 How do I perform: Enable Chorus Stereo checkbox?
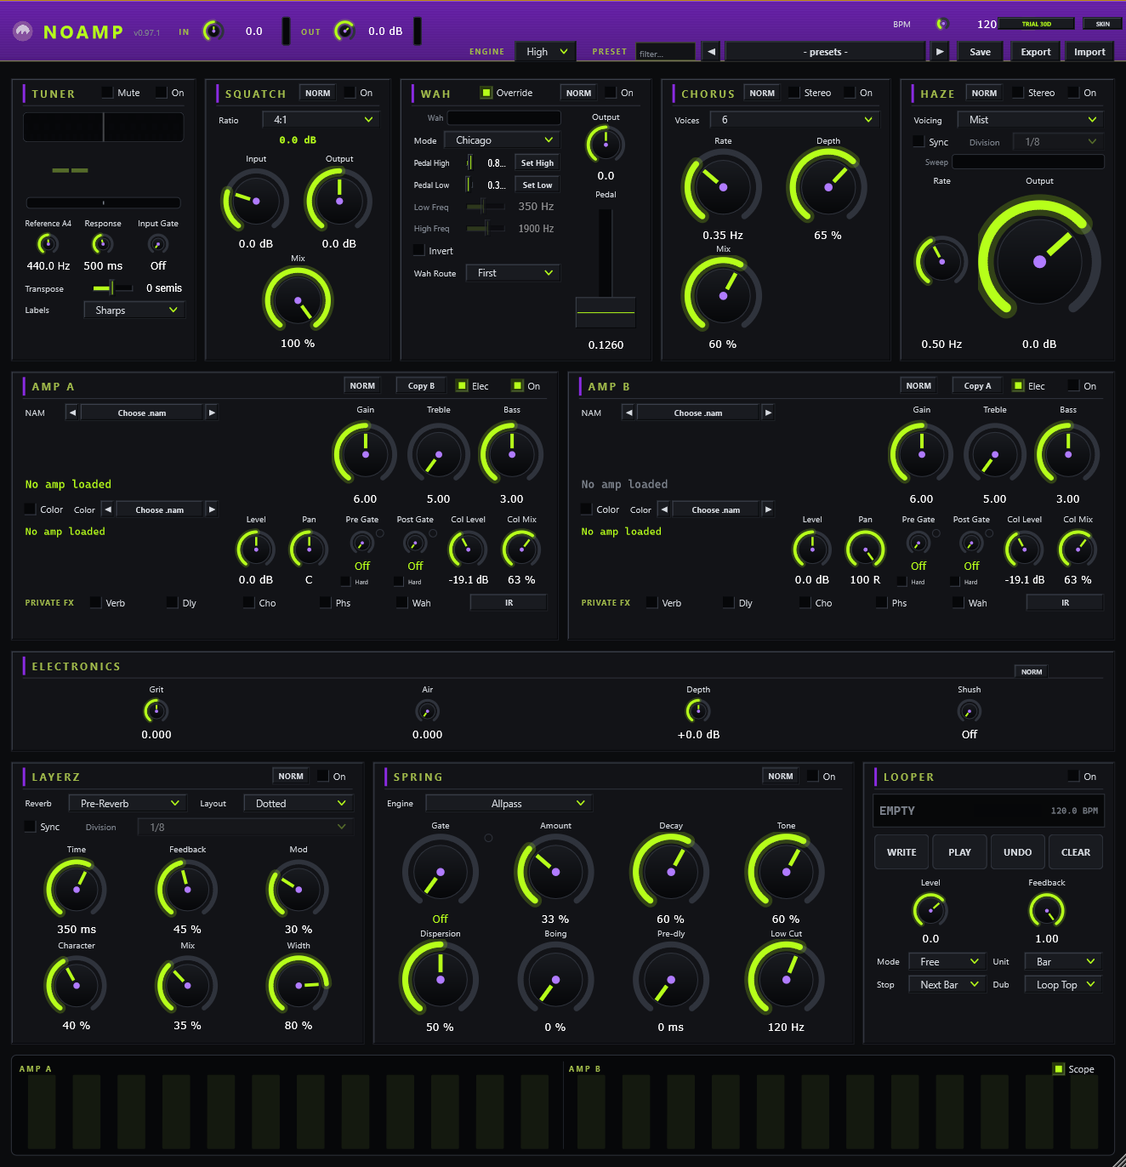tap(793, 93)
